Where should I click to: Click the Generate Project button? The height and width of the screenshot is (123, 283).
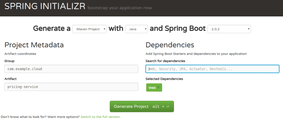pyautogui.click(x=142, y=106)
